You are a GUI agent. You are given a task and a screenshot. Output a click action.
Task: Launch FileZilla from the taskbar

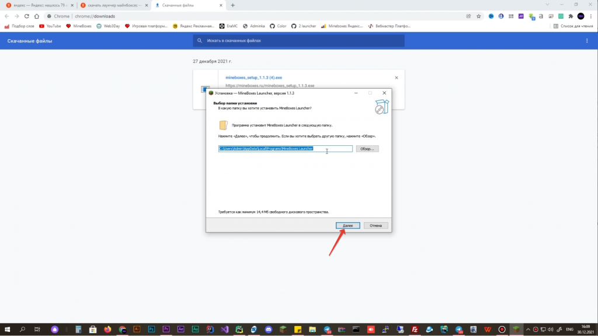[x=415, y=329]
